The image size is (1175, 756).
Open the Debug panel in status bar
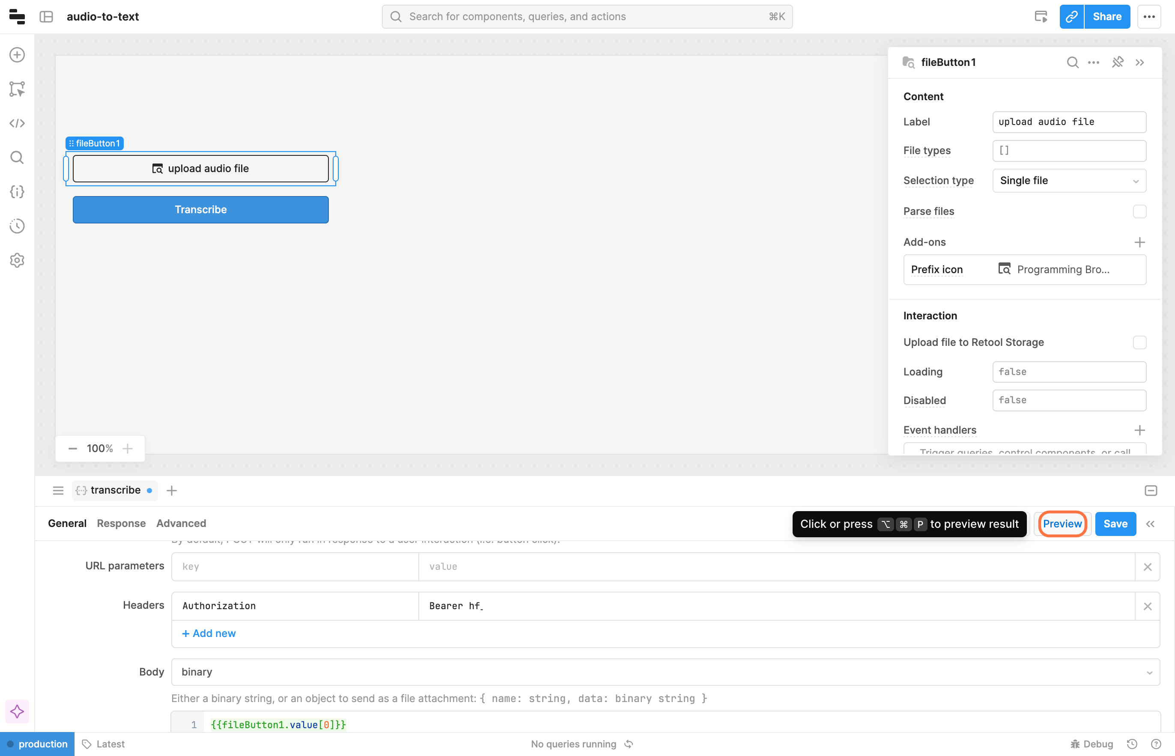1092,744
